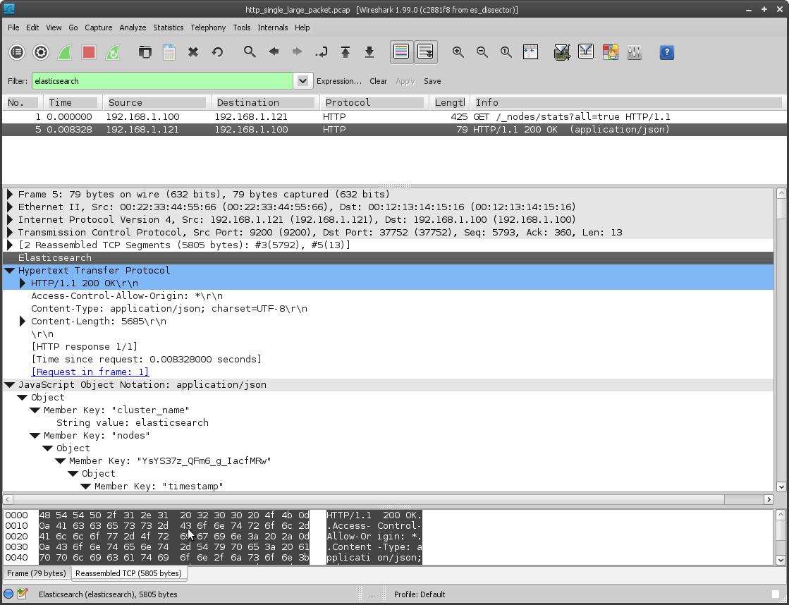Reload the capture file icon
The image size is (789, 605).
click(x=217, y=52)
